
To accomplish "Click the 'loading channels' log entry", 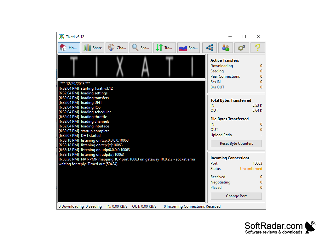I will pos(84,121).
